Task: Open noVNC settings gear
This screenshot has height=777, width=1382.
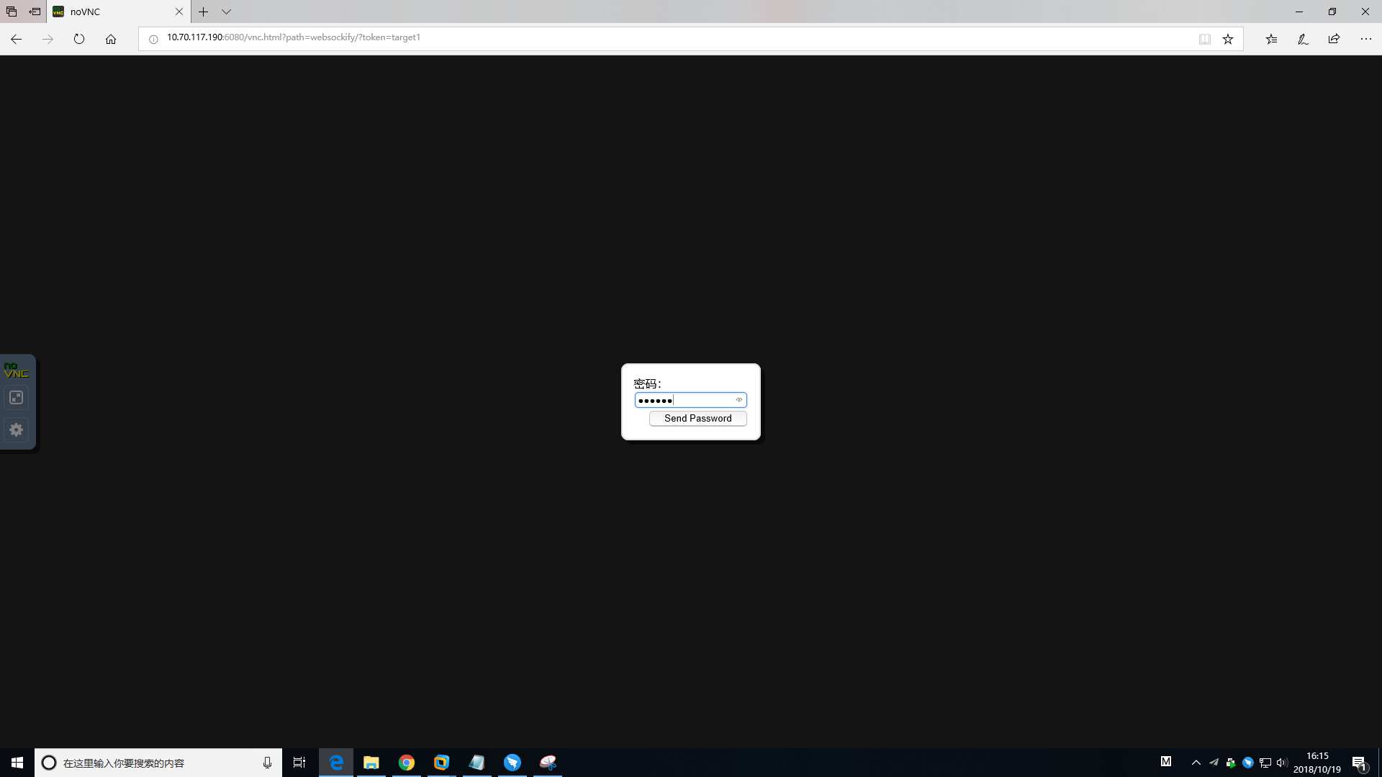Action: coord(17,430)
